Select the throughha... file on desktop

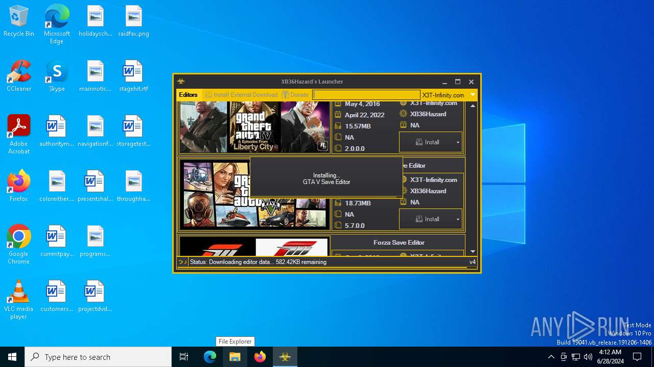[x=133, y=187]
